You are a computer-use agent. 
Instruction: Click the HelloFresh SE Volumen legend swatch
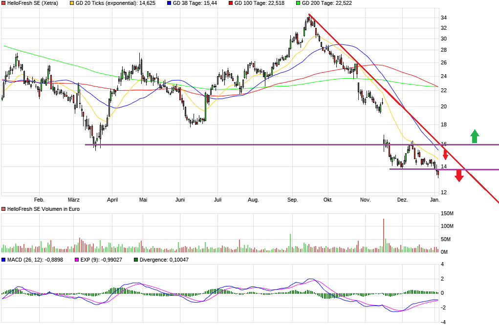(x=3, y=209)
